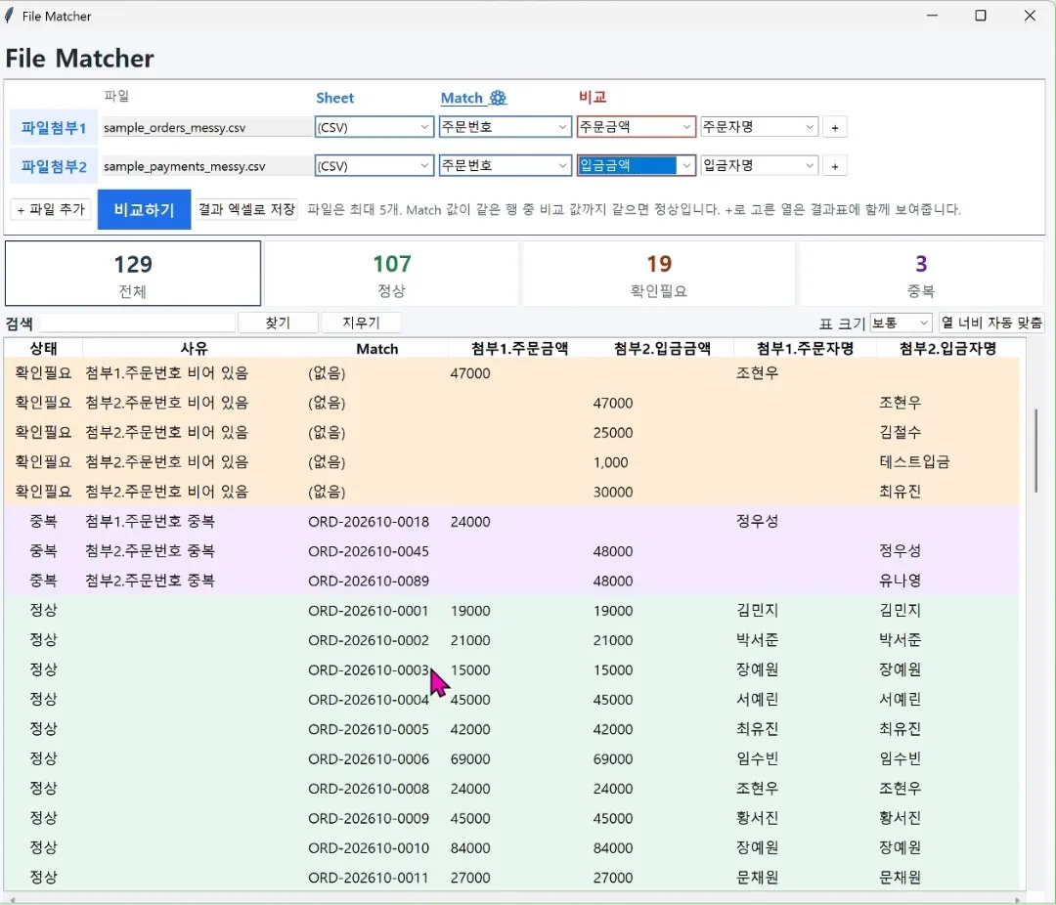Click plus button on 파일첨부1 row
The image size is (1056, 905).
coord(834,127)
